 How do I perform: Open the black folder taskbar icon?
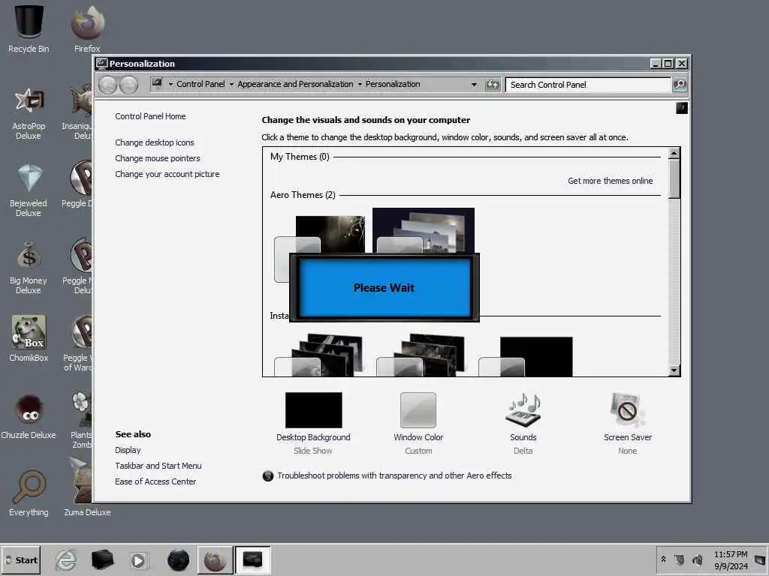click(x=102, y=560)
